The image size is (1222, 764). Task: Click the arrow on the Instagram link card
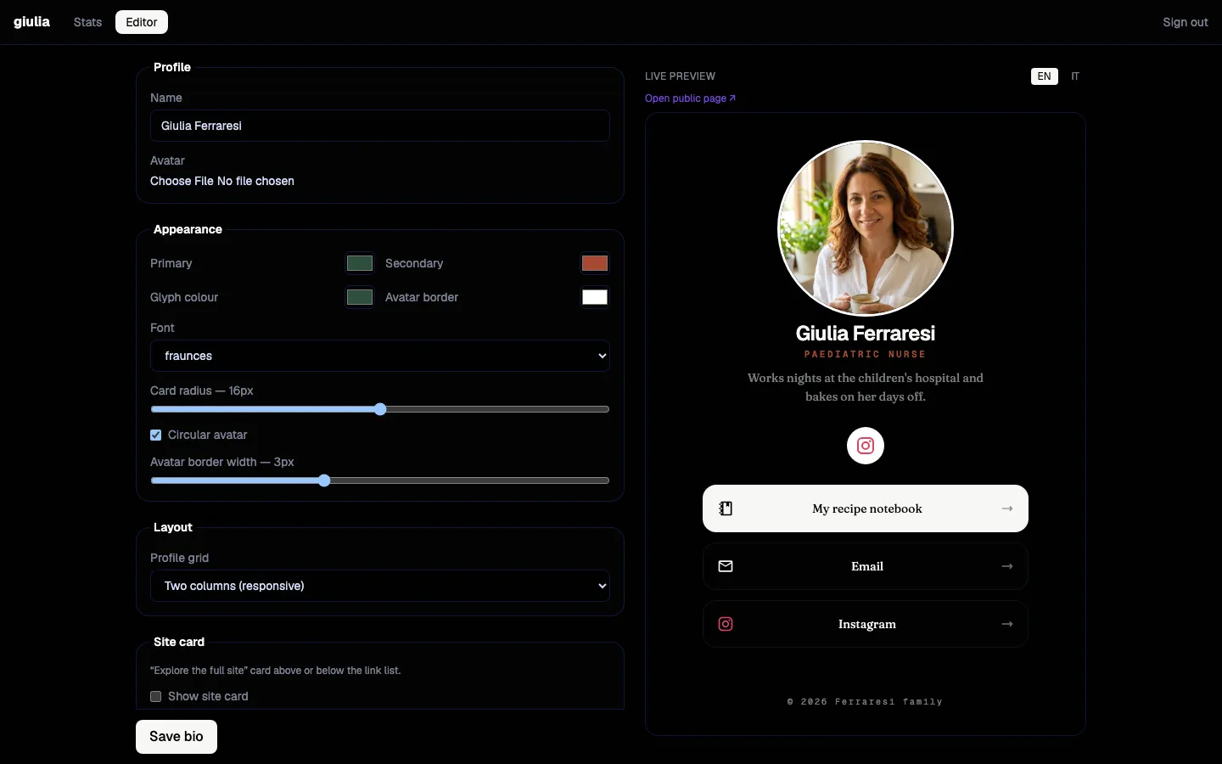pos(1007,624)
